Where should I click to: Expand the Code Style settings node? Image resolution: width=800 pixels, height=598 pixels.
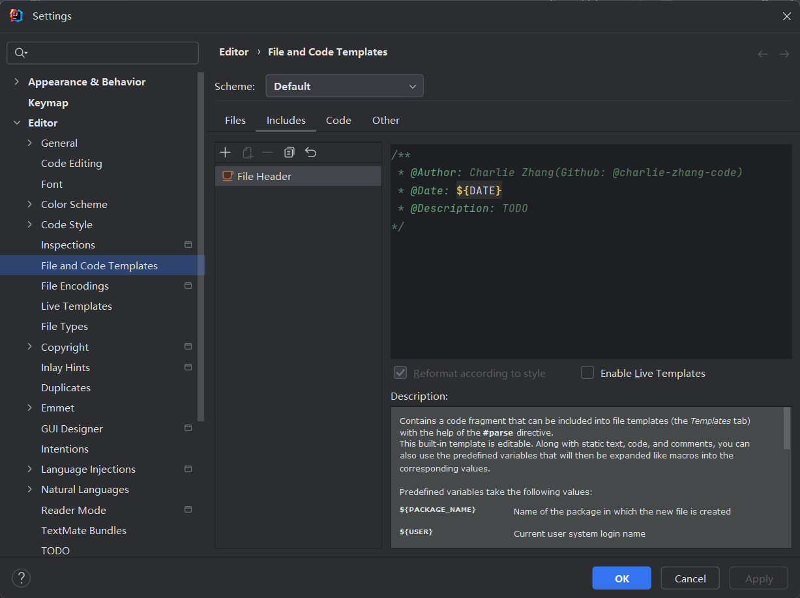pos(29,224)
